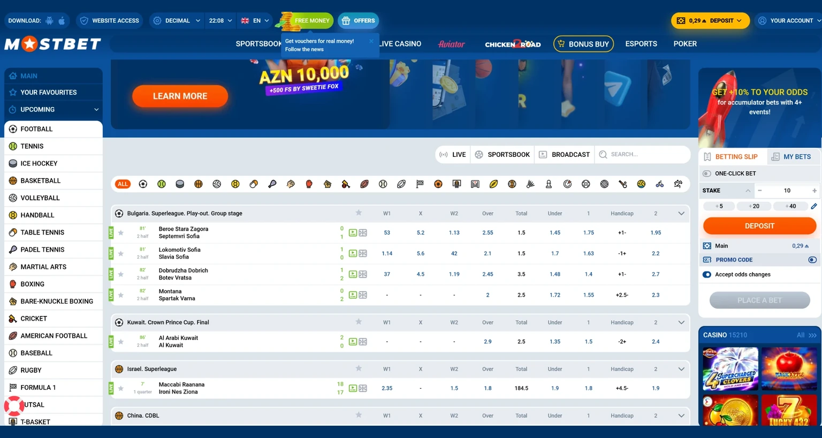
Task: Edit quick stake amounts with pencil icon
Action: pos(814,206)
